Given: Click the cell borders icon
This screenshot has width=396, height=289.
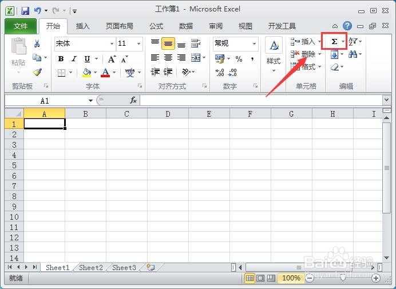Looking at the screenshot, I should click(x=61, y=73).
